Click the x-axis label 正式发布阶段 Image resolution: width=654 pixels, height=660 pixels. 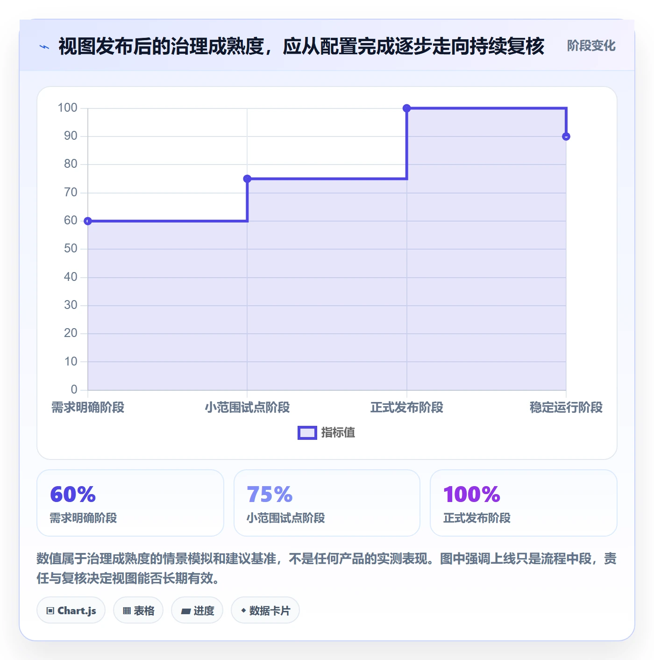407,408
